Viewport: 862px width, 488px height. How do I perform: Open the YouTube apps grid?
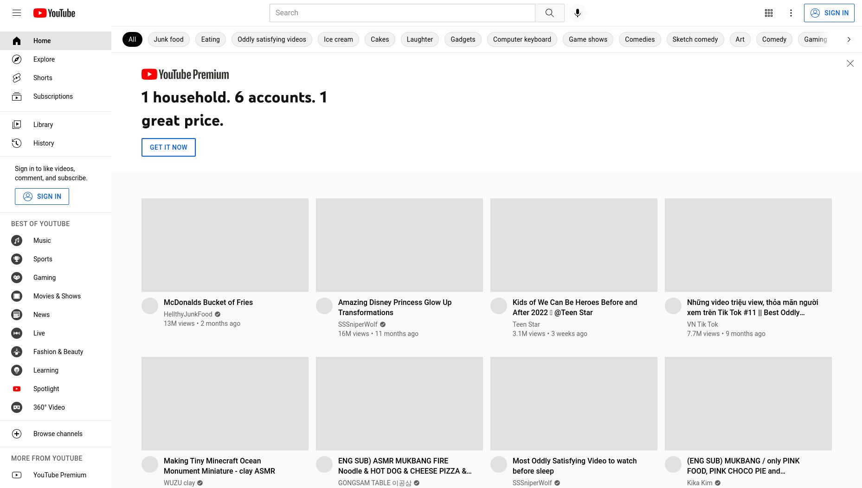pyautogui.click(x=769, y=13)
